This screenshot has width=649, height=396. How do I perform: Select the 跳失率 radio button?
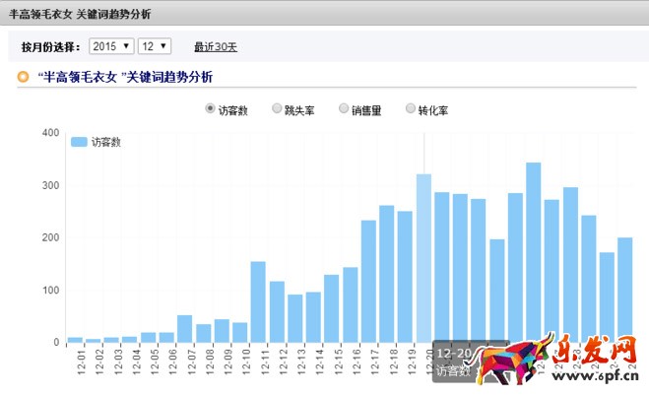tap(278, 109)
